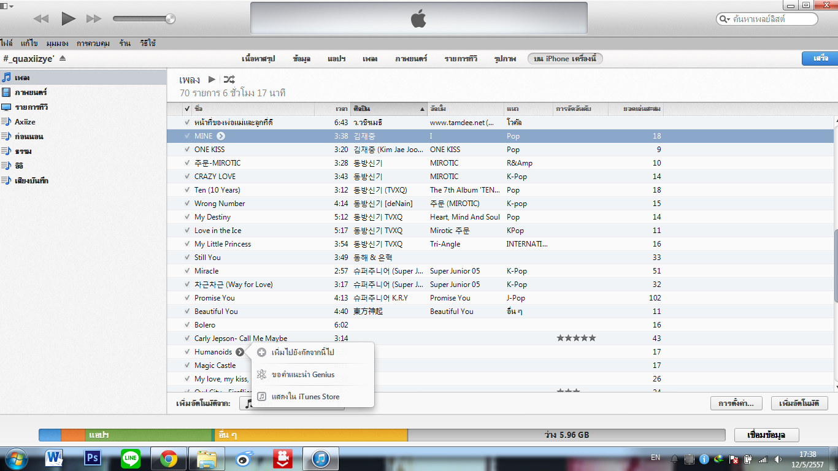Sort by the ศิลปิน artist column header
The width and height of the screenshot is (838, 471).
389,109
